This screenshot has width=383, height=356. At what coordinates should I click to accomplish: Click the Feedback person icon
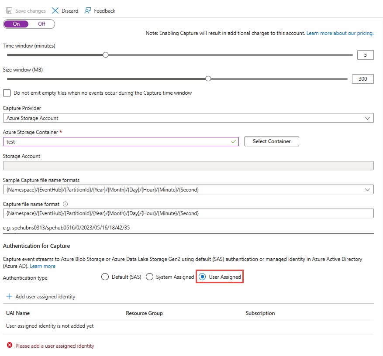pyautogui.click(x=88, y=10)
